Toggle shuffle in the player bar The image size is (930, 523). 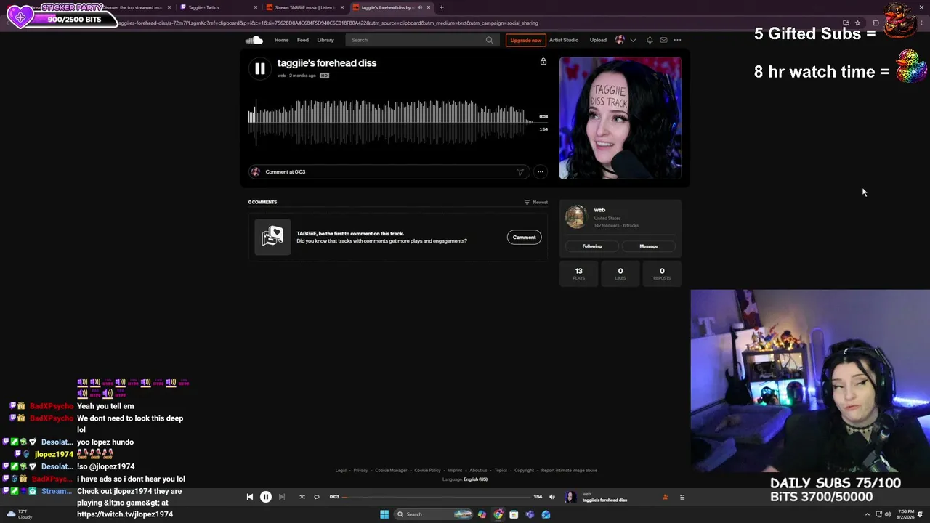tap(302, 497)
